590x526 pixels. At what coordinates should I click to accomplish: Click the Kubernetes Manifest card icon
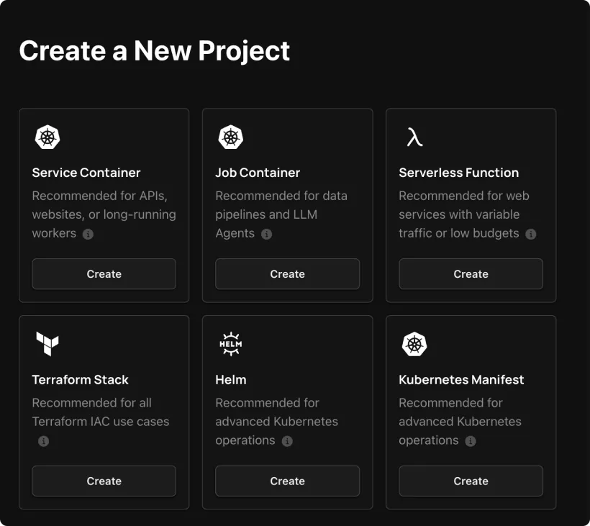pos(414,344)
